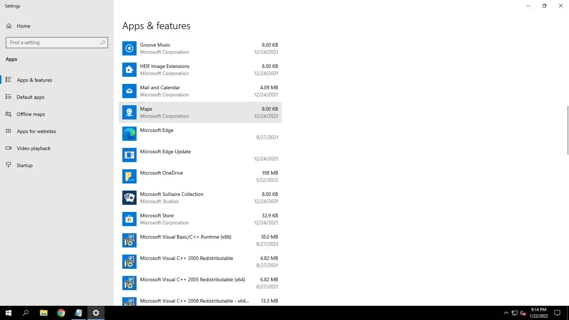Click the Apps for websites sidebar icon
This screenshot has height=320, width=569.
tap(9, 131)
